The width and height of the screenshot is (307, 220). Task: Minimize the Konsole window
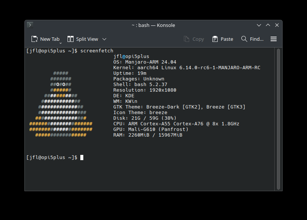(x=259, y=25)
